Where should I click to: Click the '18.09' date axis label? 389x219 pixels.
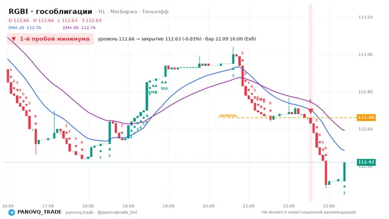[x=128, y=206]
